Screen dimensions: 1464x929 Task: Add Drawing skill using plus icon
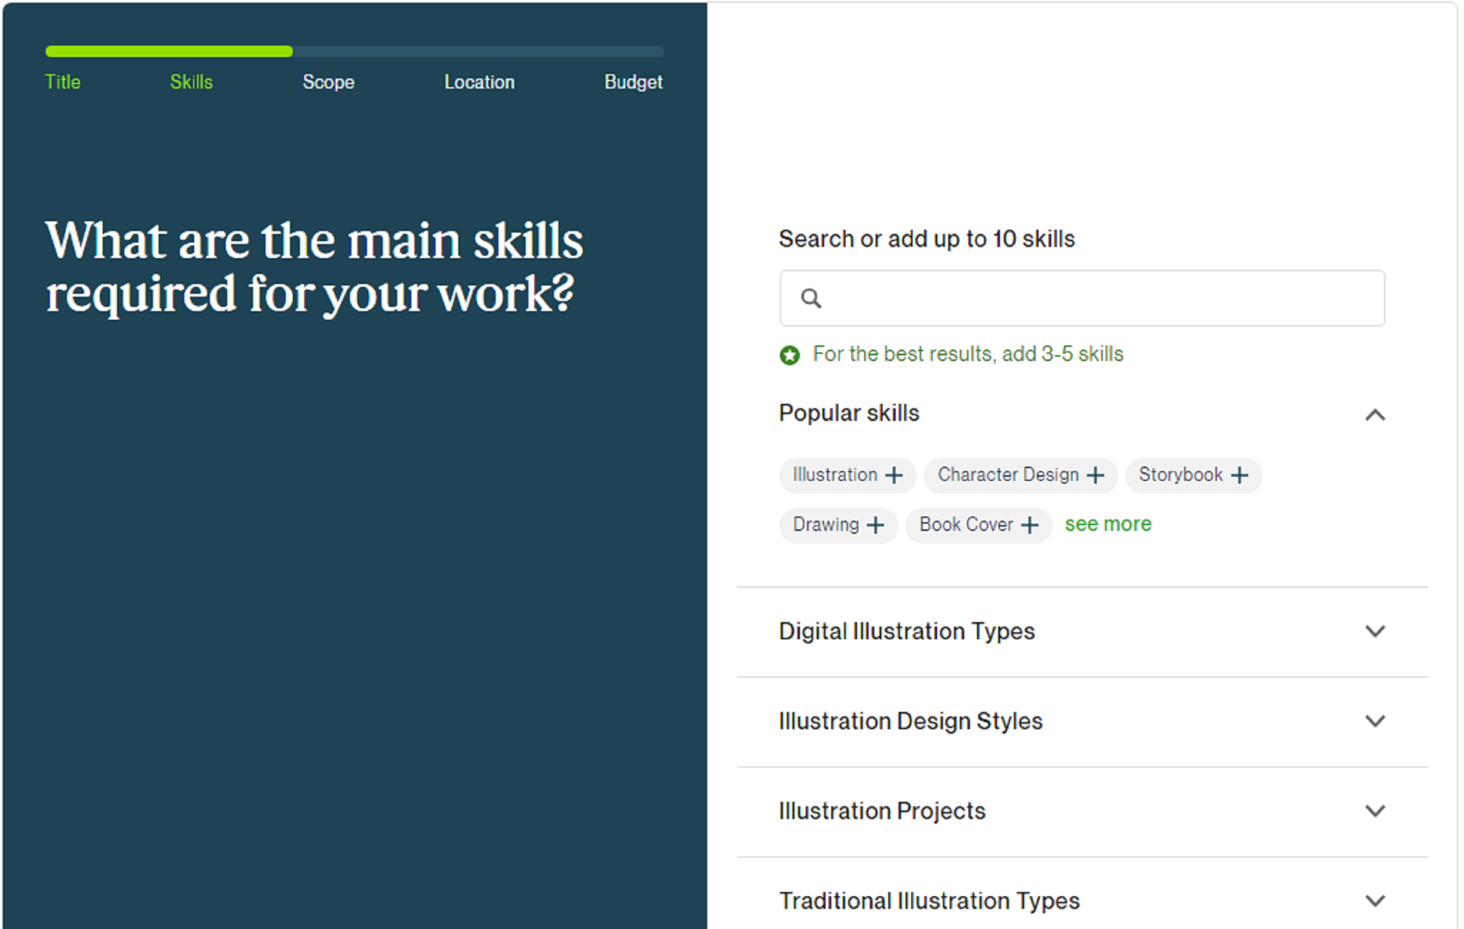(x=875, y=525)
